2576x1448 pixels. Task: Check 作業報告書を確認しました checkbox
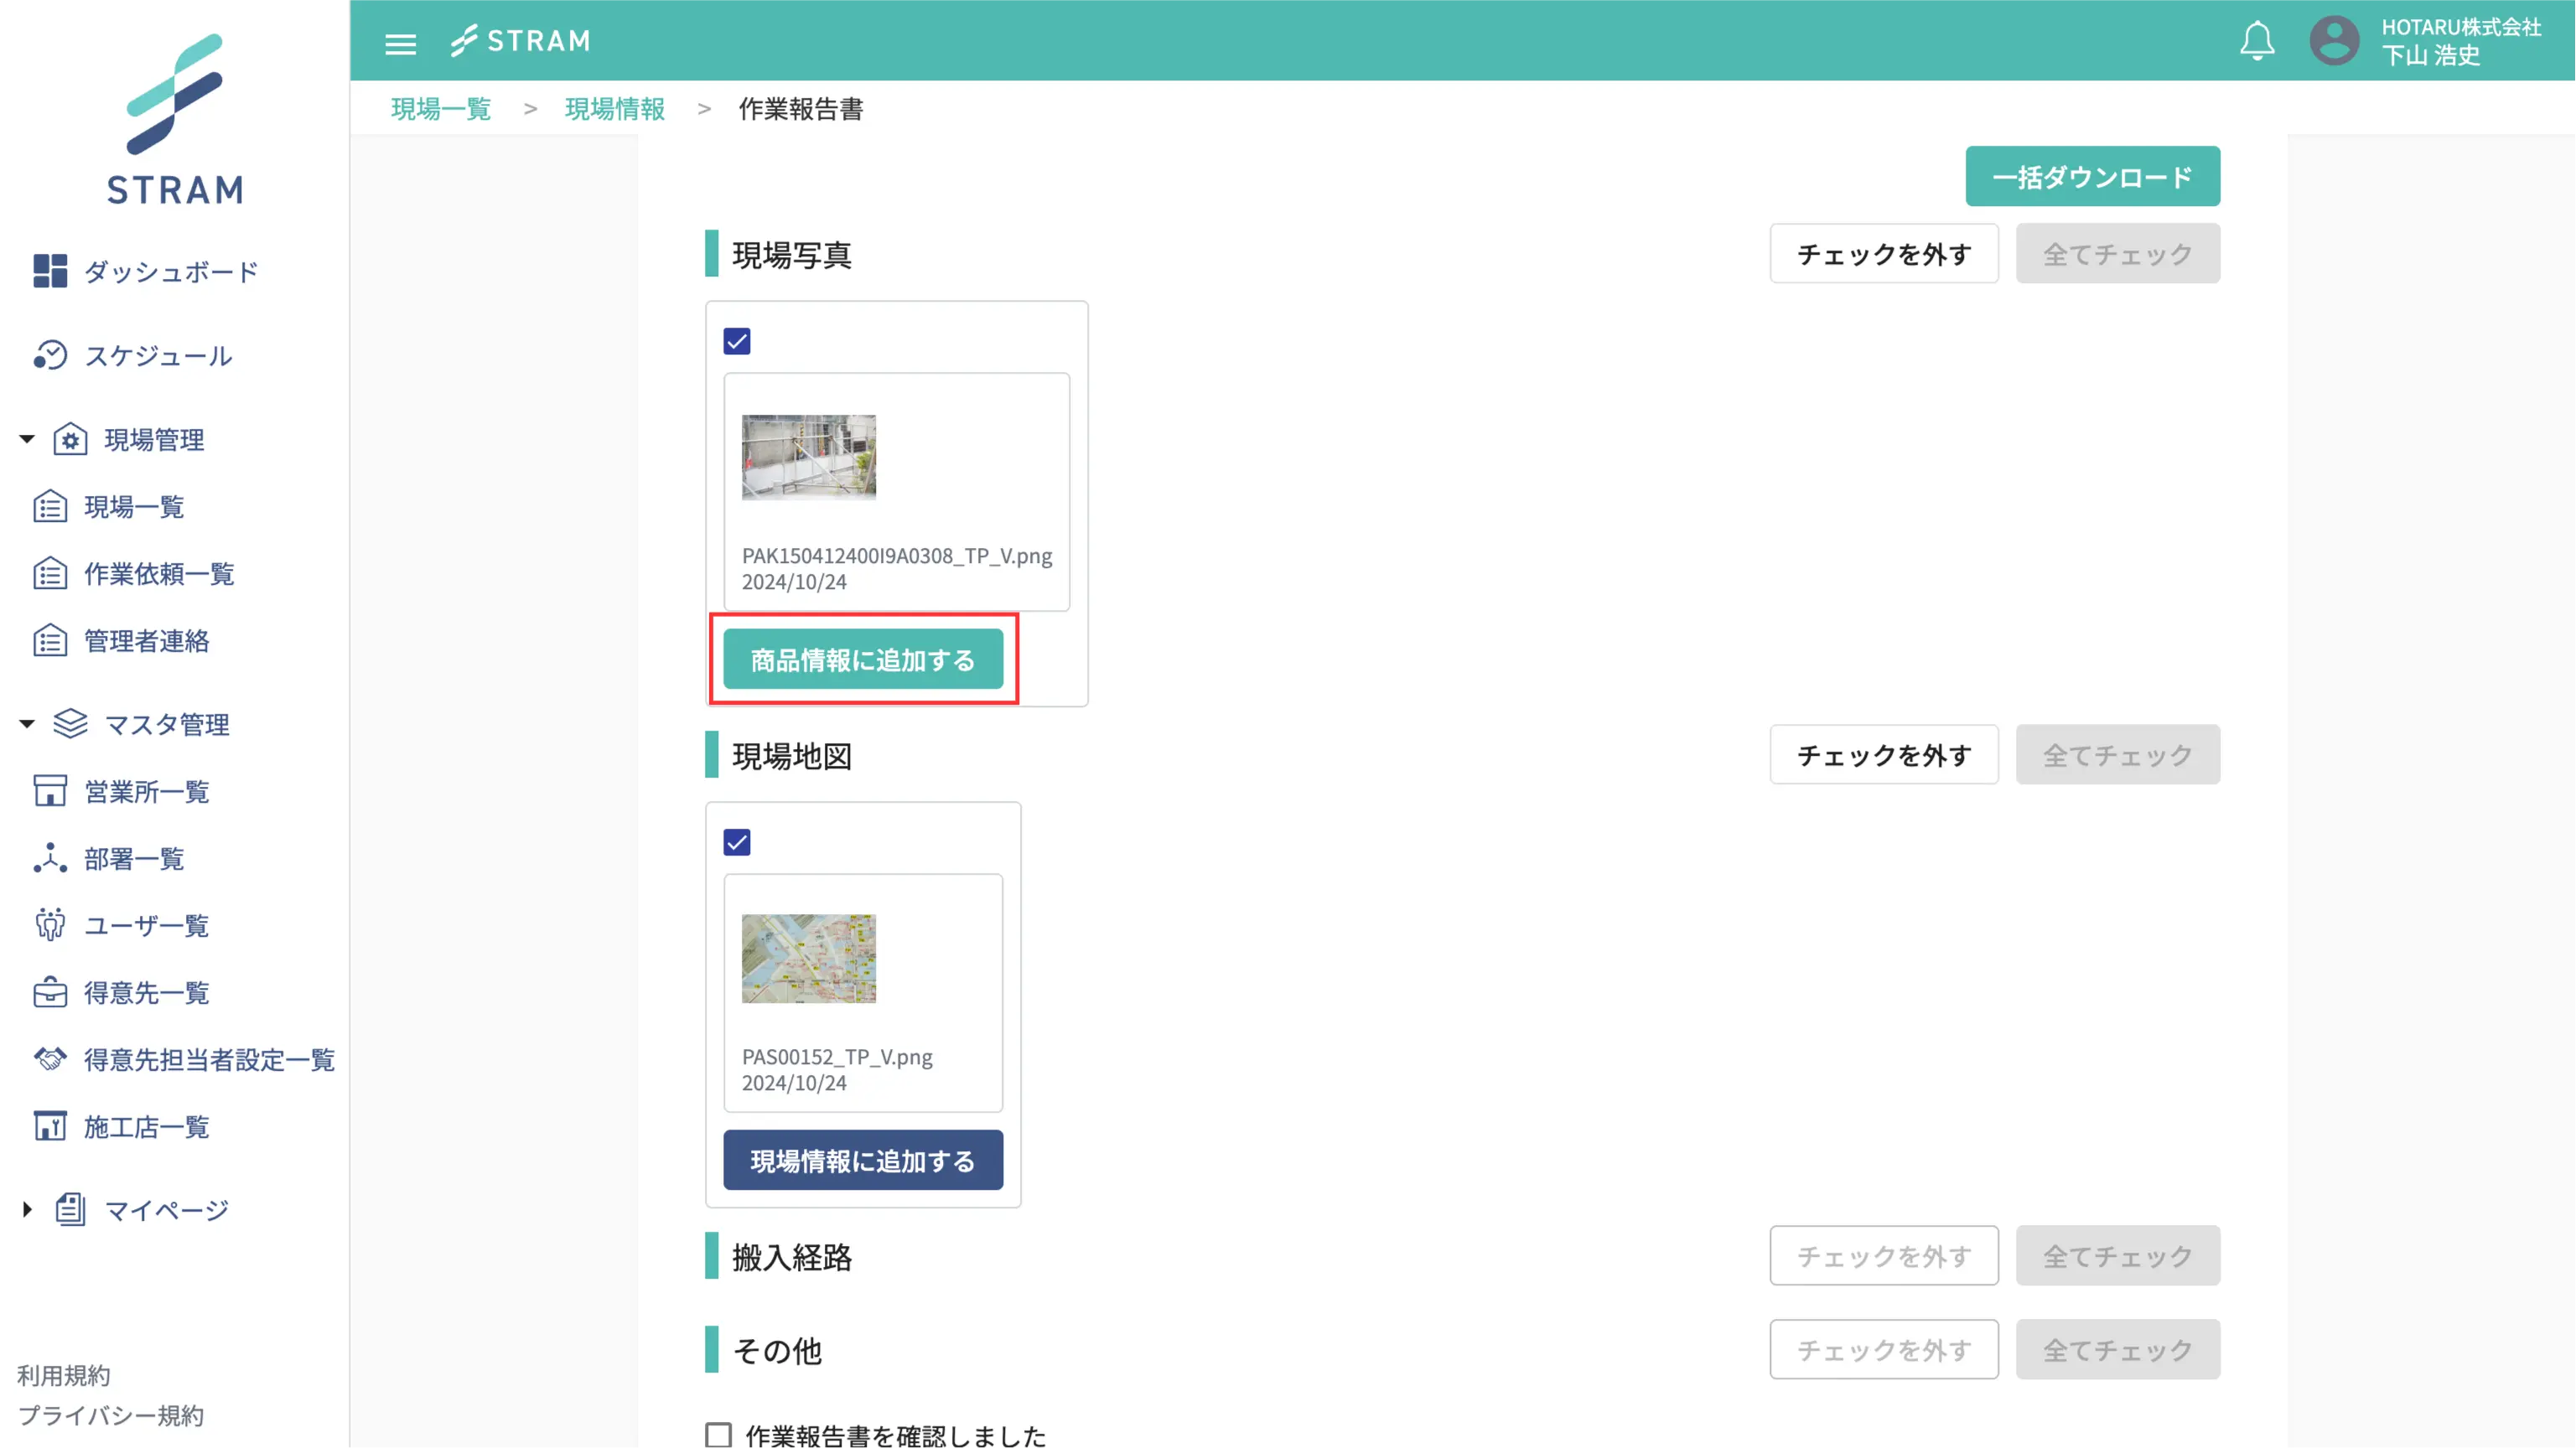pos(718,1434)
